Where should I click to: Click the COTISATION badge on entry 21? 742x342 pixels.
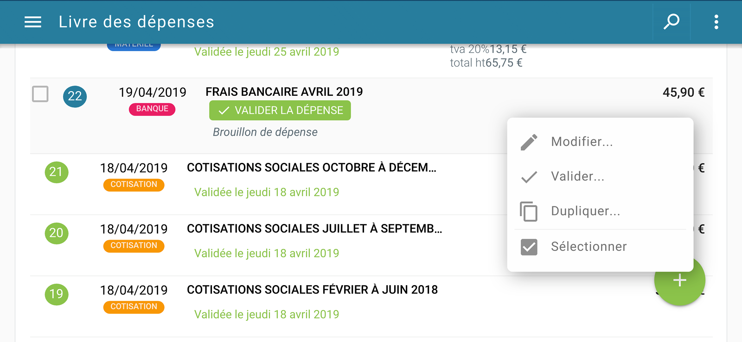coord(134,185)
